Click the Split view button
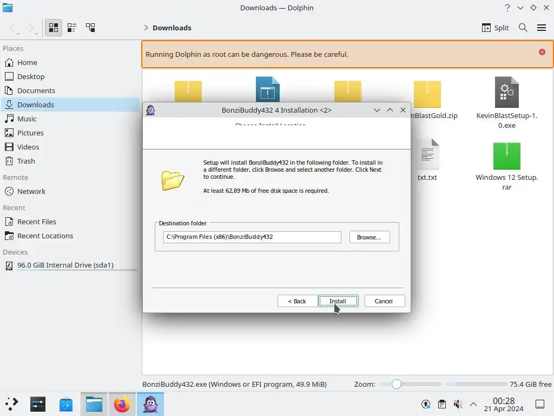The image size is (554, 416). coord(495,28)
